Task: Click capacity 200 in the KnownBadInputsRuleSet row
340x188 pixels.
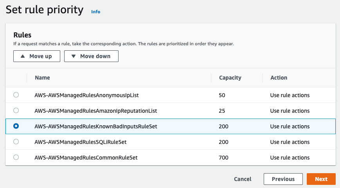Action: (x=223, y=126)
